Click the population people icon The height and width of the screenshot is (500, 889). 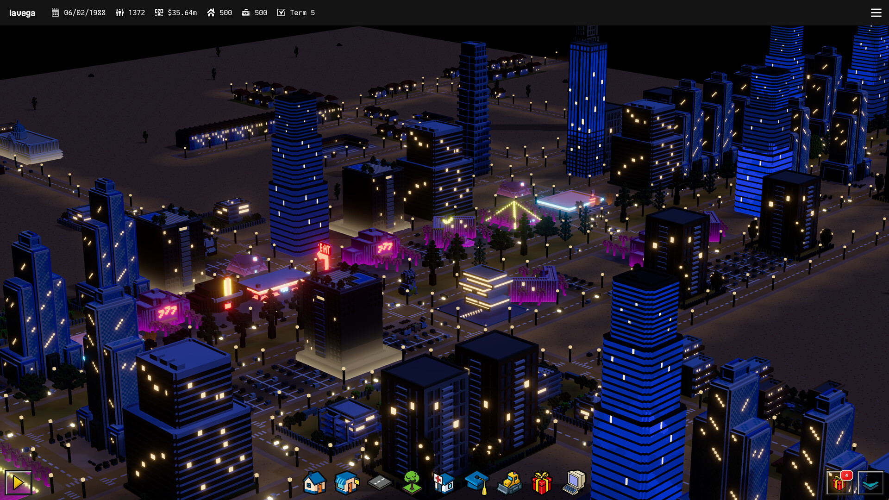tap(120, 12)
